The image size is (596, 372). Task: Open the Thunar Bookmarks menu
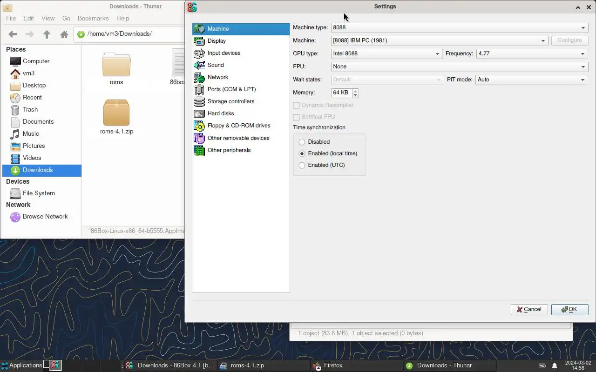(93, 18)
